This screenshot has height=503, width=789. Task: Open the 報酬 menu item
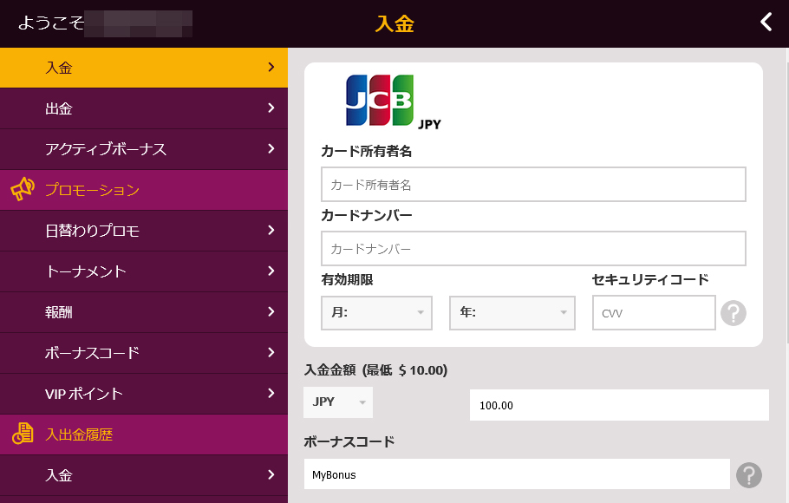(x=144, y=312)
